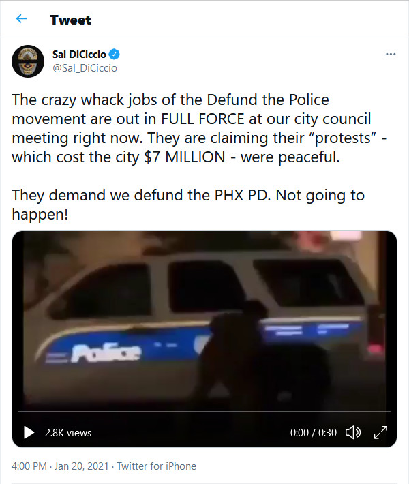The height and width of the screenshot is (484, 409).
Task: Open the 4:00 PM · Jan 20, 2021 timestamp
Action: [60, 466]
